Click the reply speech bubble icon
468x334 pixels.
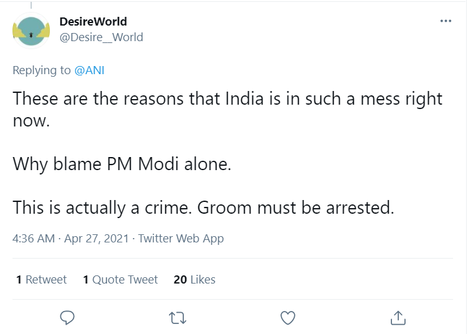67,318
